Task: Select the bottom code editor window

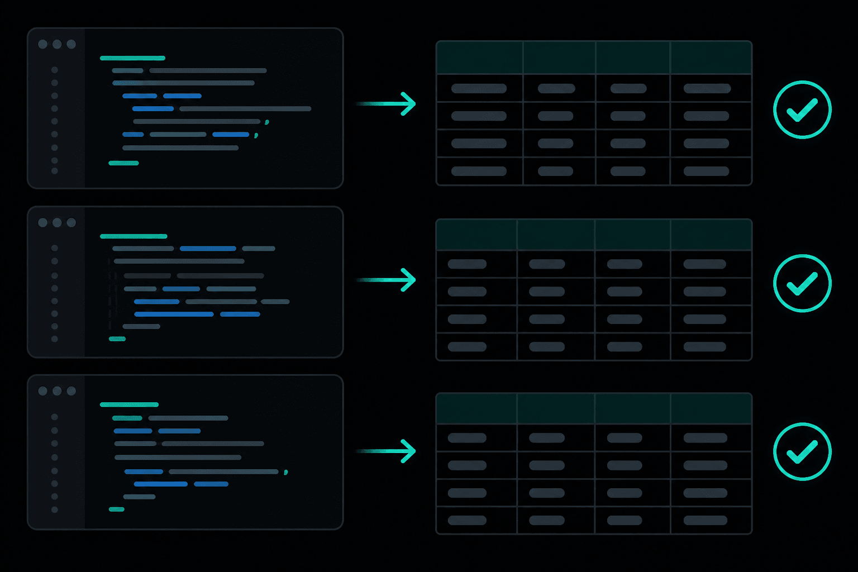Action: [x=185, y=452]
